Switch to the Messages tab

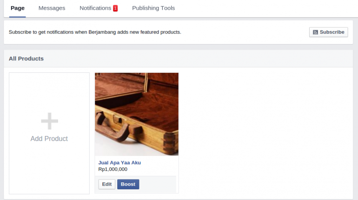52,8
